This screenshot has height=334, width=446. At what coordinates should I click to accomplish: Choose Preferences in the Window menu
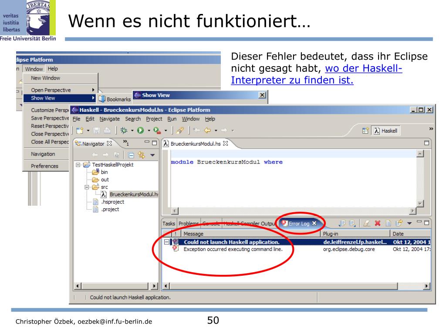pyautogui.click(x=44, y=166)
